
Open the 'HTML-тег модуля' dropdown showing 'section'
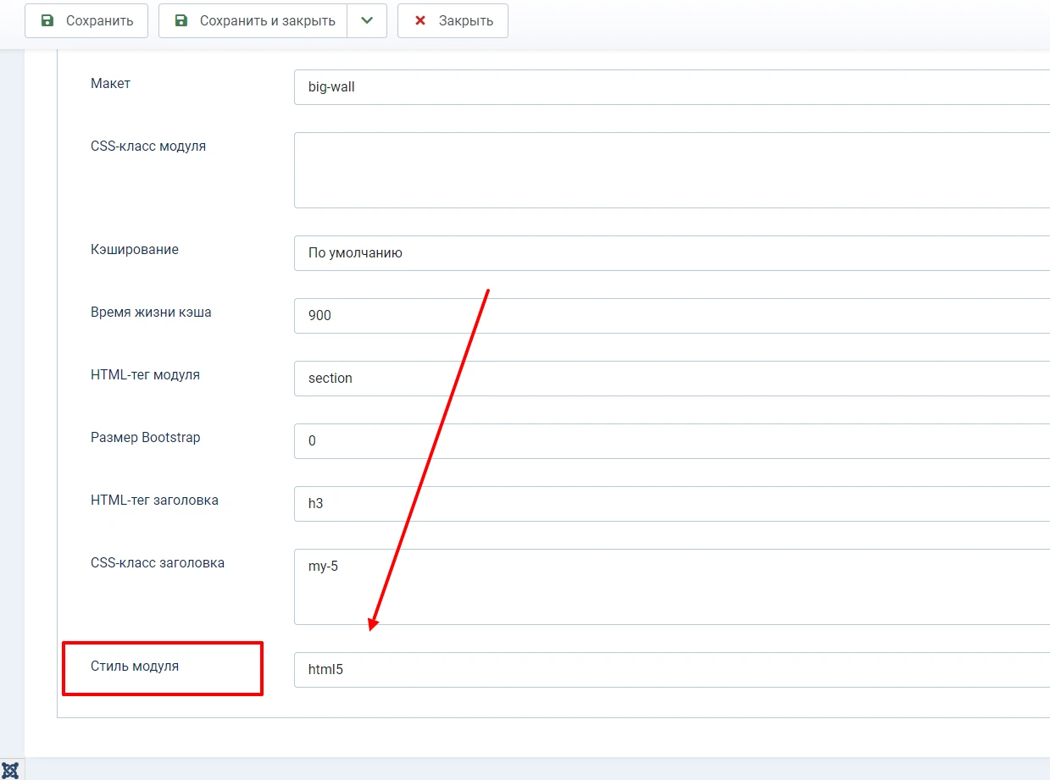click(593, 379)
